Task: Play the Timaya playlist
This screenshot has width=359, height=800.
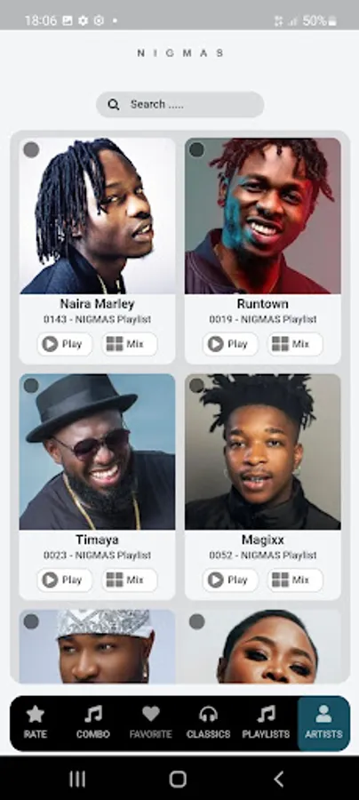Action: 65,580
